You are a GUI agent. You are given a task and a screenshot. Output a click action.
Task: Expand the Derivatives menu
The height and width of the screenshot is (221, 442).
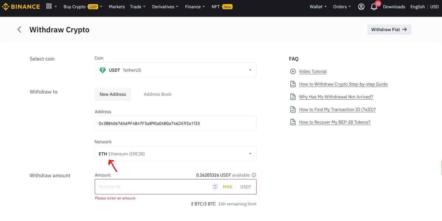pos(165,7)
